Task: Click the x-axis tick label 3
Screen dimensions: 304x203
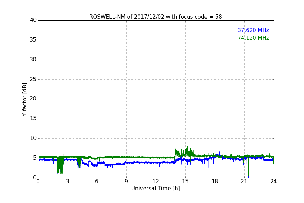Action: 68,182
